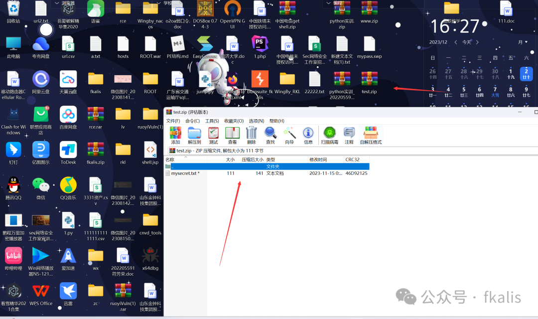Select the jump.py desktop icon
538x319 pixels.
point(205,83)
